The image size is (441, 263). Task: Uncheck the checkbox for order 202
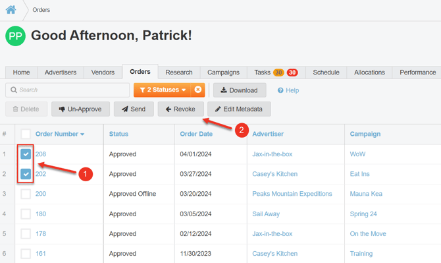(26, 174)
